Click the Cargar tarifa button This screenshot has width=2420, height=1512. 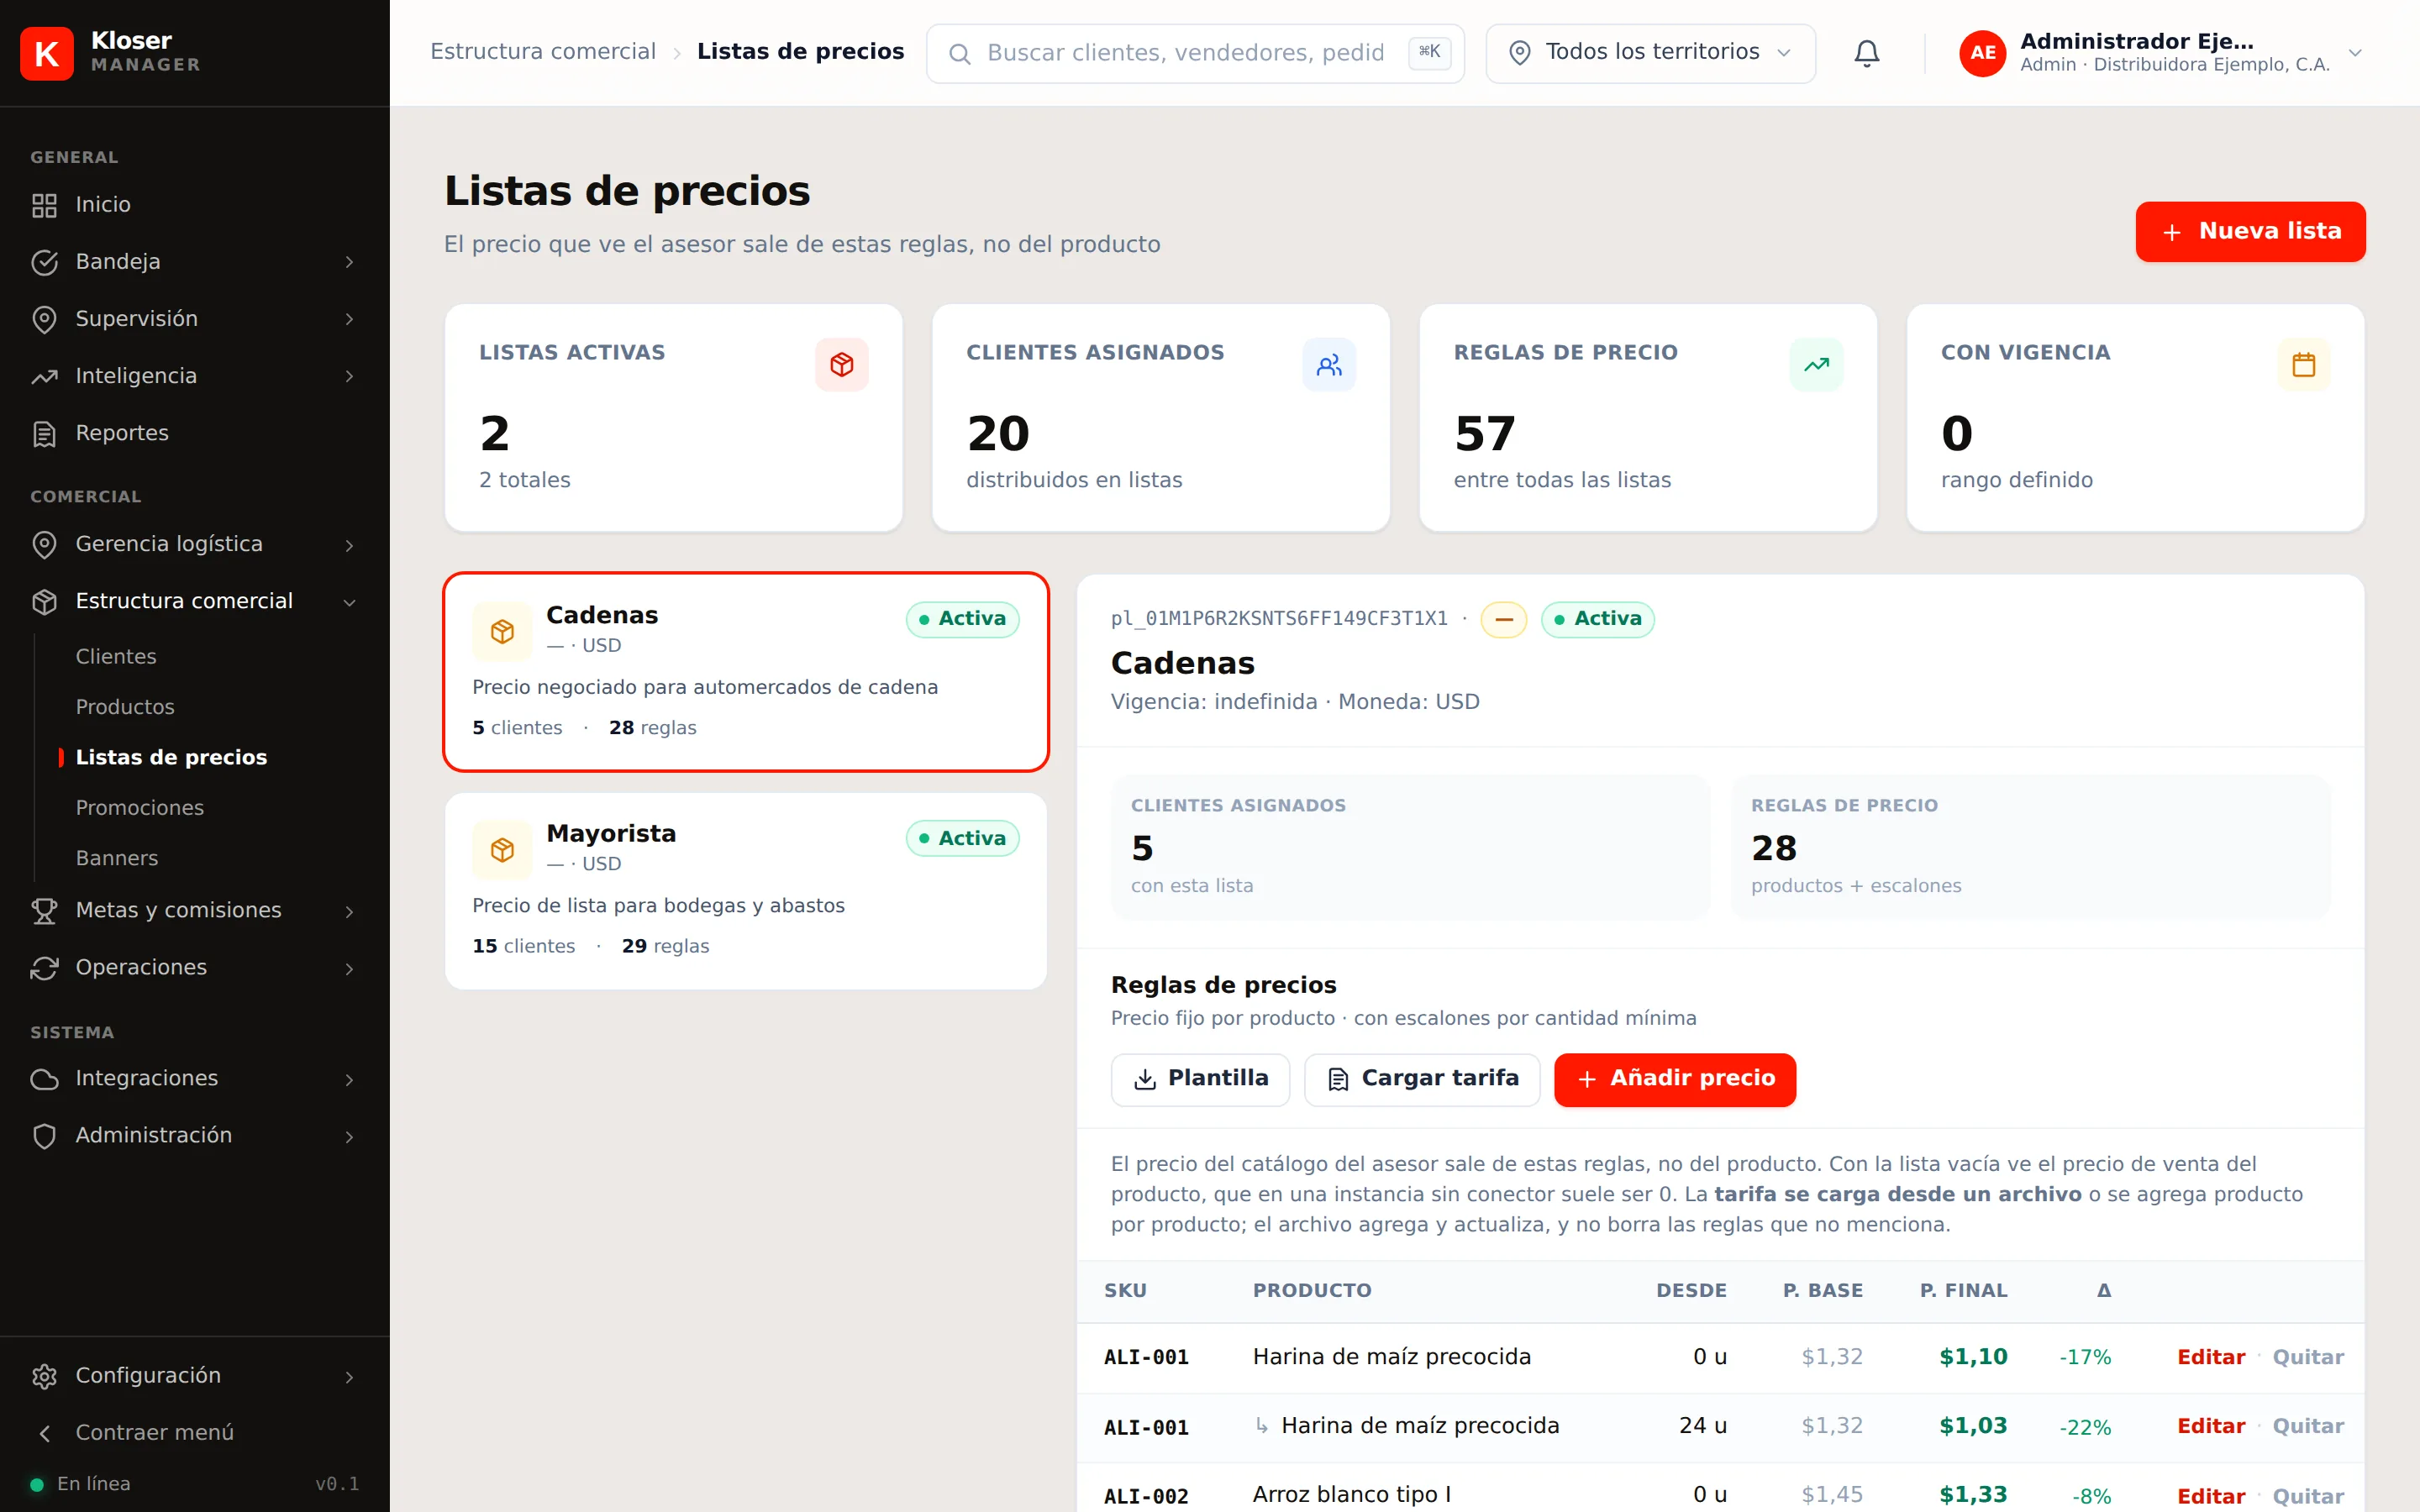(1422, 1079)
